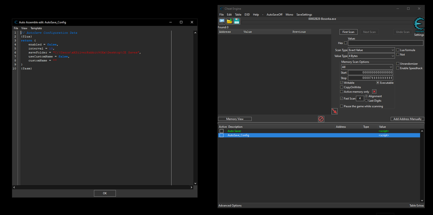Open the Edit menu in Cheat Engine
Image resolution: width=433 pixels, height=215 pixels.
pos(229,15)
